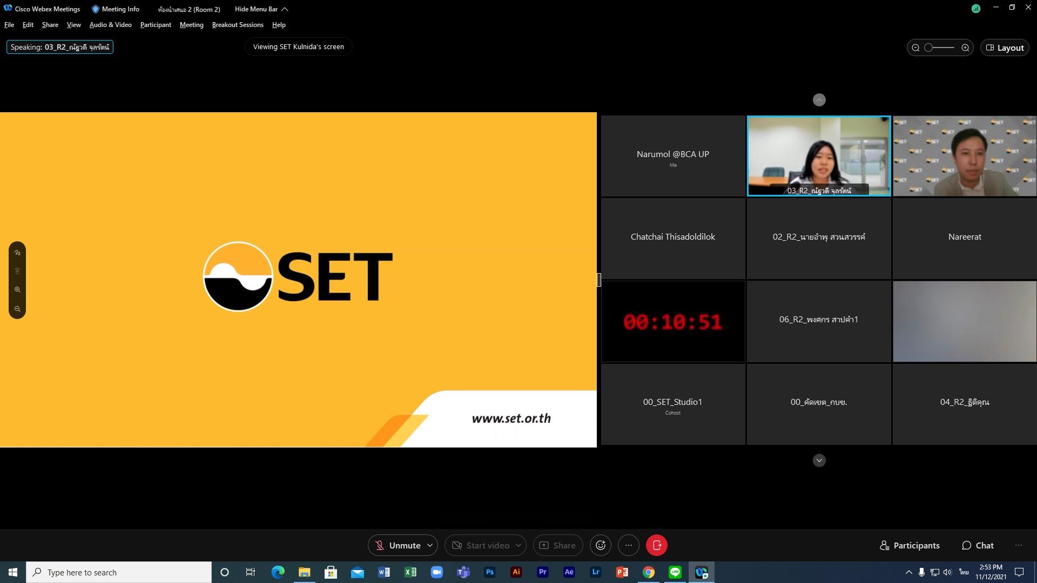Open the notification center in the tray
Screen dimensions: 1037x583
pyautogui.click(x=1020, y=572)
